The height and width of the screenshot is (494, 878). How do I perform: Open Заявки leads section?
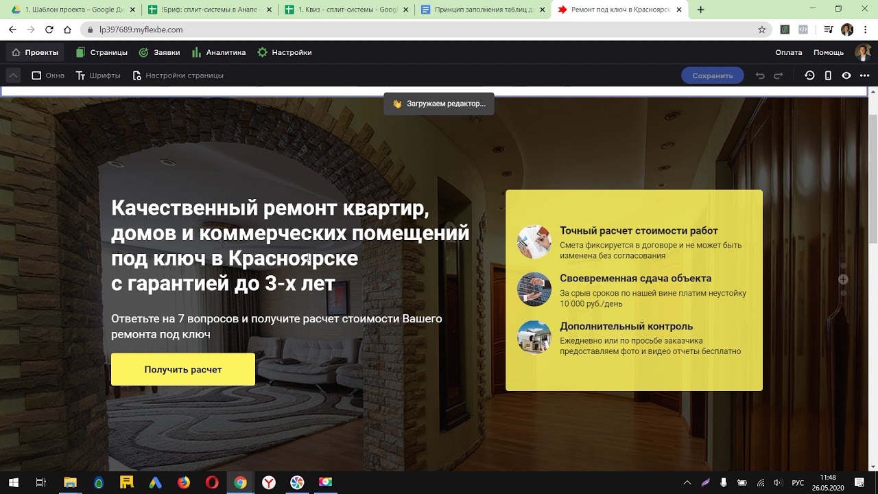[159, 52]
